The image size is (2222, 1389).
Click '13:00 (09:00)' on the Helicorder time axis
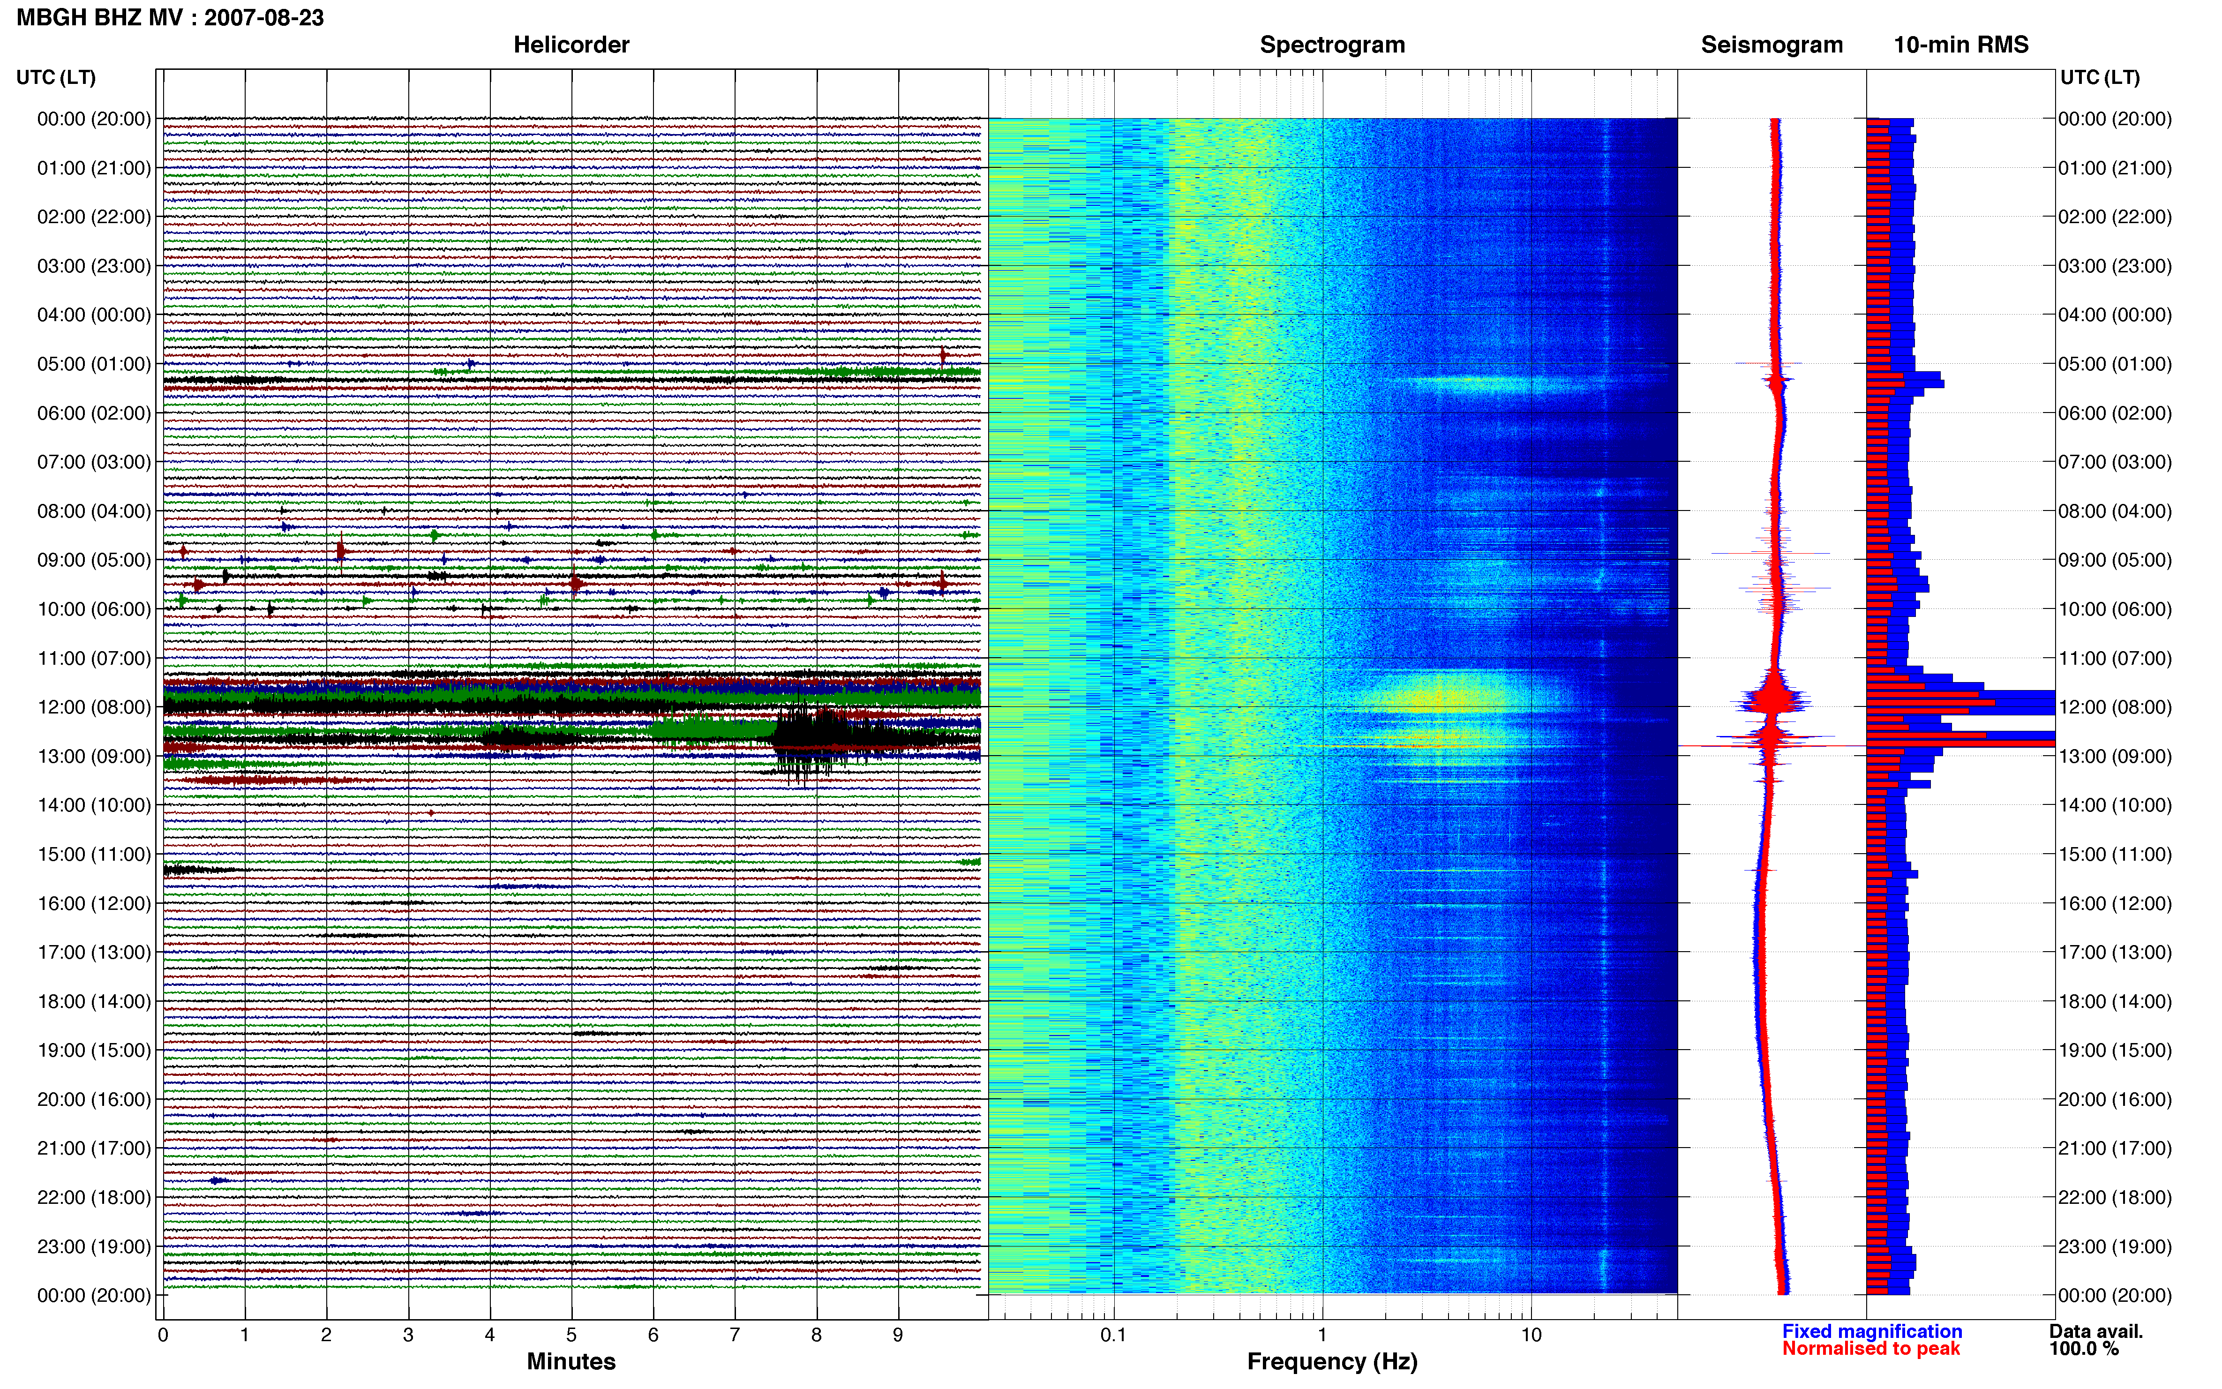pyautogui.click(x=94, y=756)
